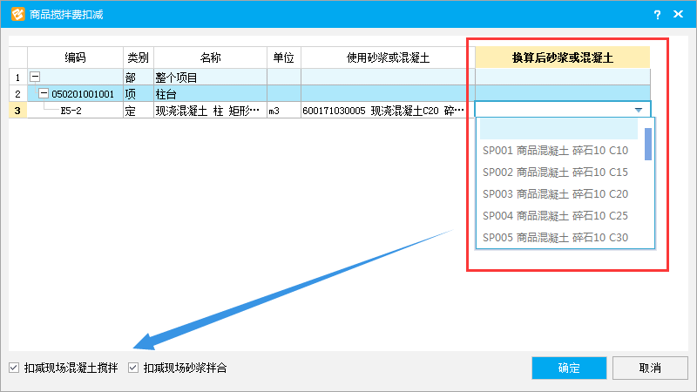697x392 pixels.
Task: Open the 换算后砂浆或混凝土 dropdown arrow
Action: pos(639,111)
